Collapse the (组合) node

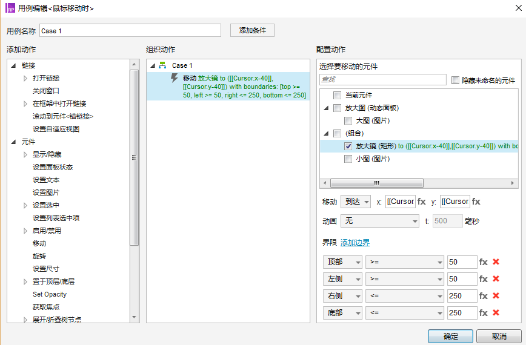point(326,134)
